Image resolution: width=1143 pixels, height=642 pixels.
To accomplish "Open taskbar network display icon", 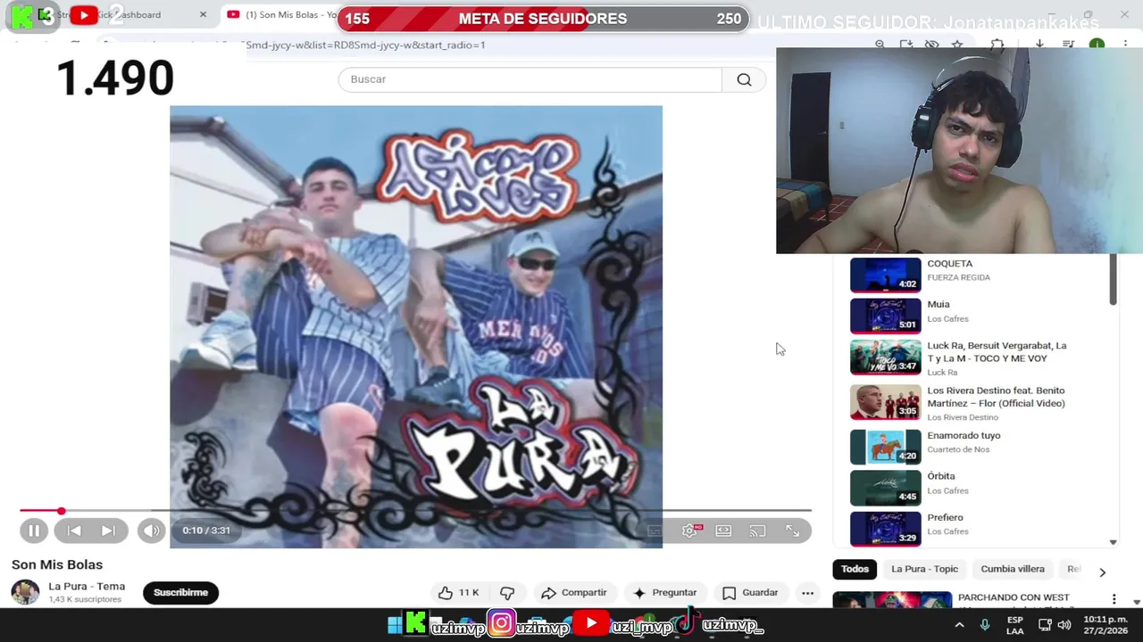I will [x=1045, y=625].
